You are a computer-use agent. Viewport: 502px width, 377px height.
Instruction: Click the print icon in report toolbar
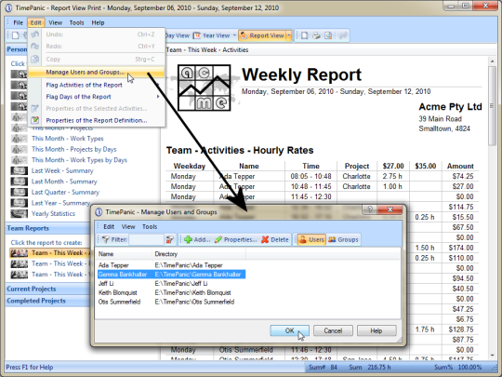316,35
